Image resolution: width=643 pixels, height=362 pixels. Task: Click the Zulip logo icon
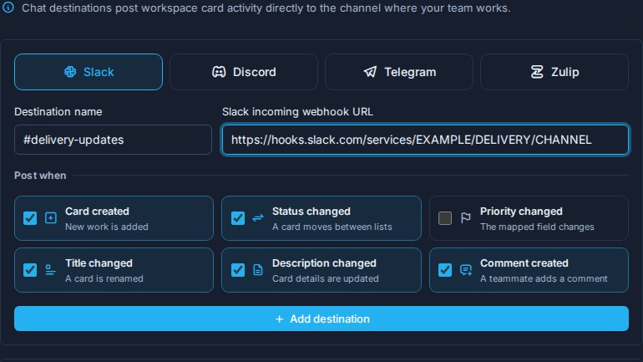537,72
